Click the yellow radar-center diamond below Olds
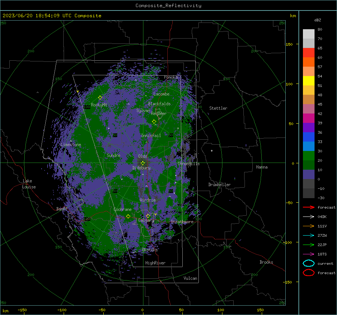 [x=143, y=163]
